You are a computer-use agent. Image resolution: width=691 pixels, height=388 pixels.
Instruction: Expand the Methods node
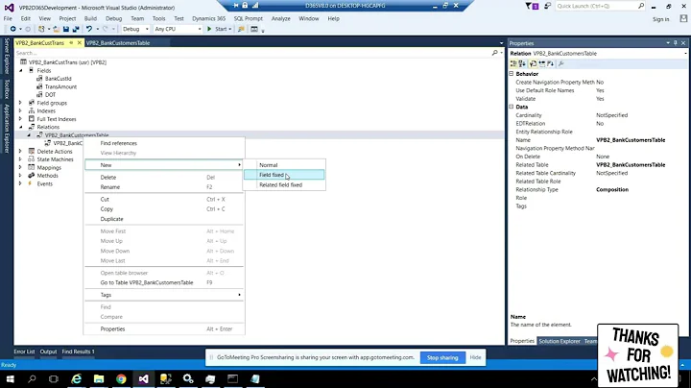pos(20,176)
